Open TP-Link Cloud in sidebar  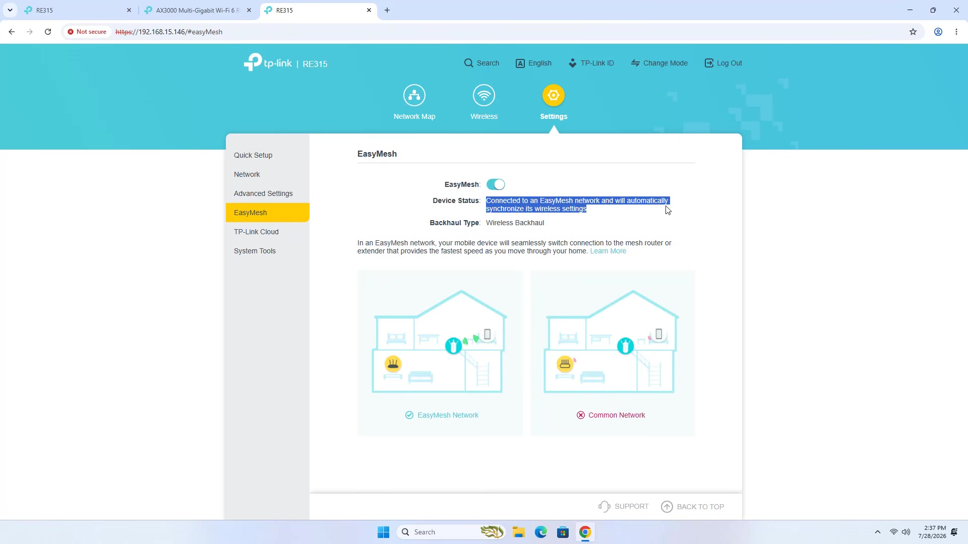pyautogui.click(x=267, y=232)
